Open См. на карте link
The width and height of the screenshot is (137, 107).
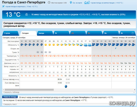point(77,3)
